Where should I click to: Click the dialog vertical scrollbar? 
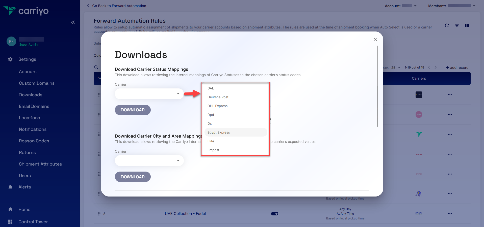pyautogui.click(x=378, y=86)
